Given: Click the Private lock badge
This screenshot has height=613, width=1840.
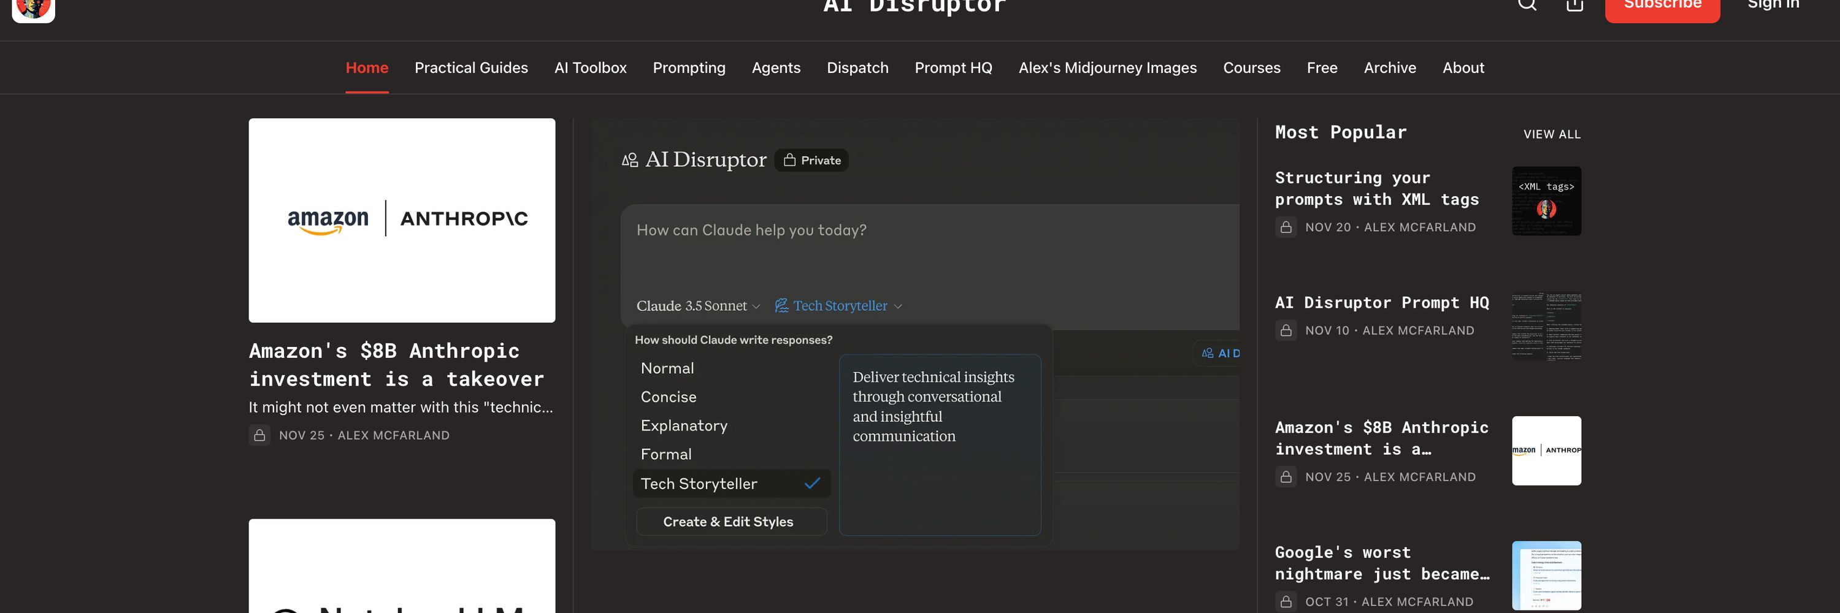Looking at the screenshot, I should (811, 161).
